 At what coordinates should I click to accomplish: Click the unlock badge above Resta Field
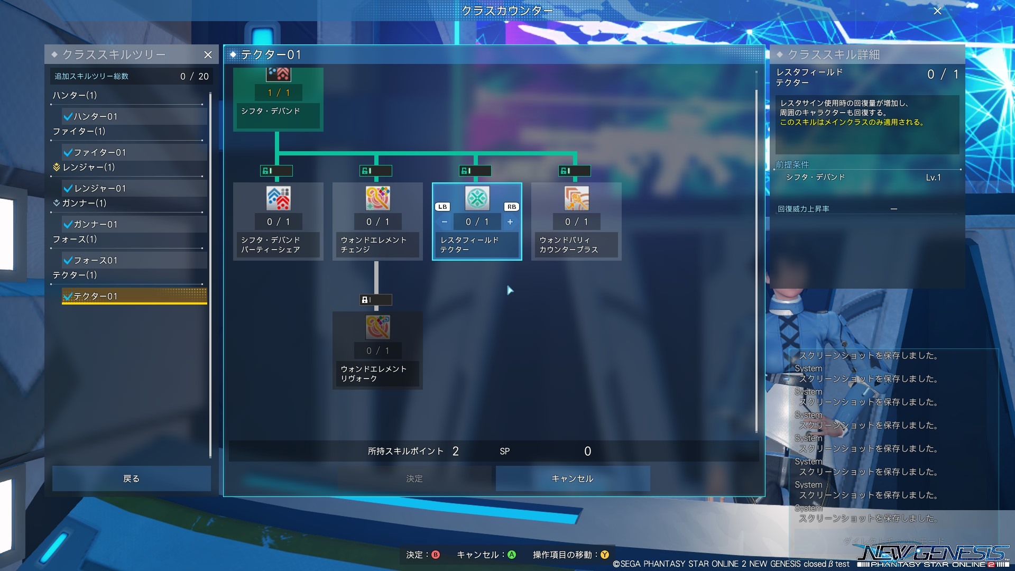point(475,171)
